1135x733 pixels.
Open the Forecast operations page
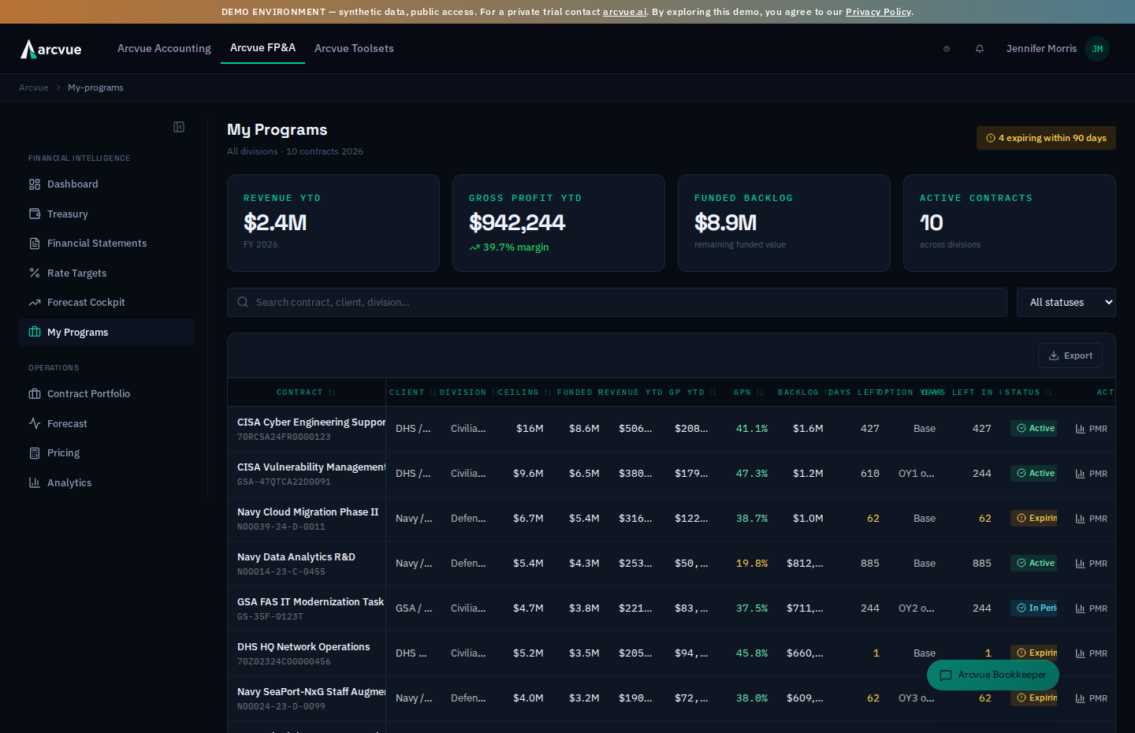(x=106, y=423)
